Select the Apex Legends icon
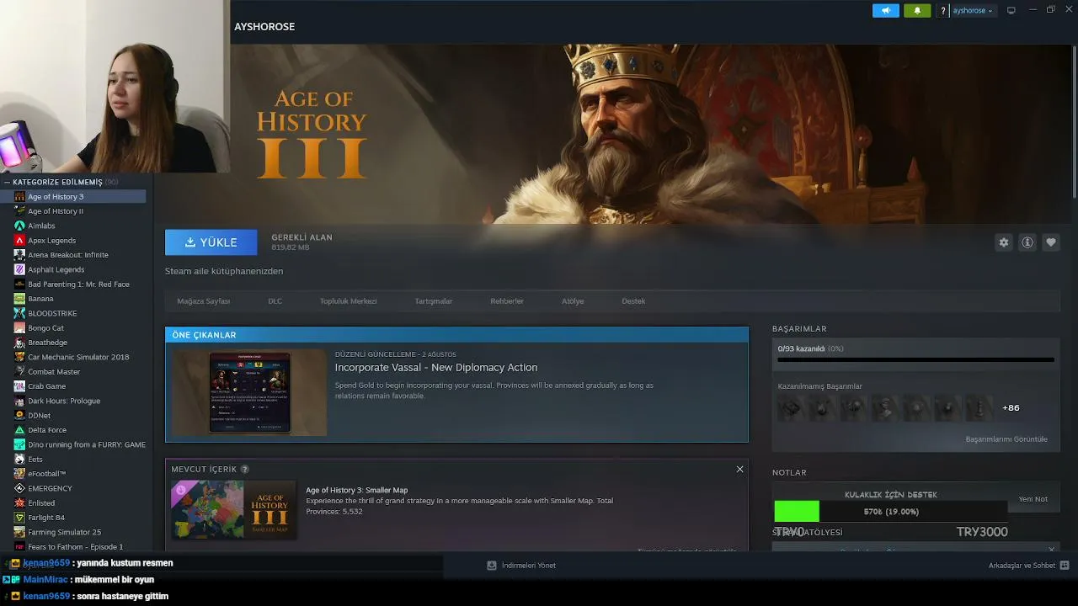1078x606 pixels. click(19, 241)
